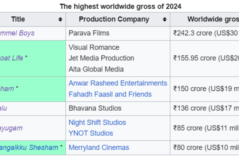This screenshot has width=239, height=156.
Task: Open Anwar Rasheed Entertainments link
Action: tap(118, 83)
